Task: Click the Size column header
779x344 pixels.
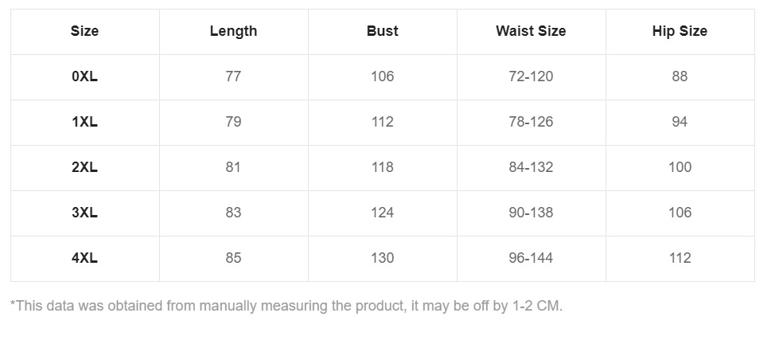Action: point(84,31)
